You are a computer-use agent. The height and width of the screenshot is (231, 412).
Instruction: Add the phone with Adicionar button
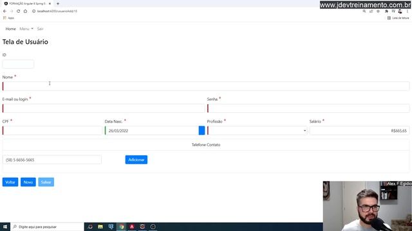(x=136, y=160)
